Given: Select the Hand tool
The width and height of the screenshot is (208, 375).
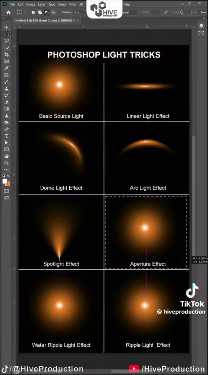Looking at the screenshot, I should pyautogui.click(x=6, y=156).
